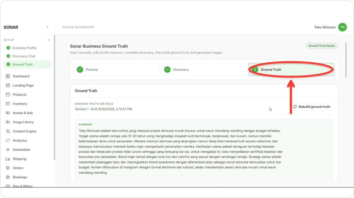354x198 pixels.
Task: Click the Analytics chart icon
Action: tap(8, 140)
